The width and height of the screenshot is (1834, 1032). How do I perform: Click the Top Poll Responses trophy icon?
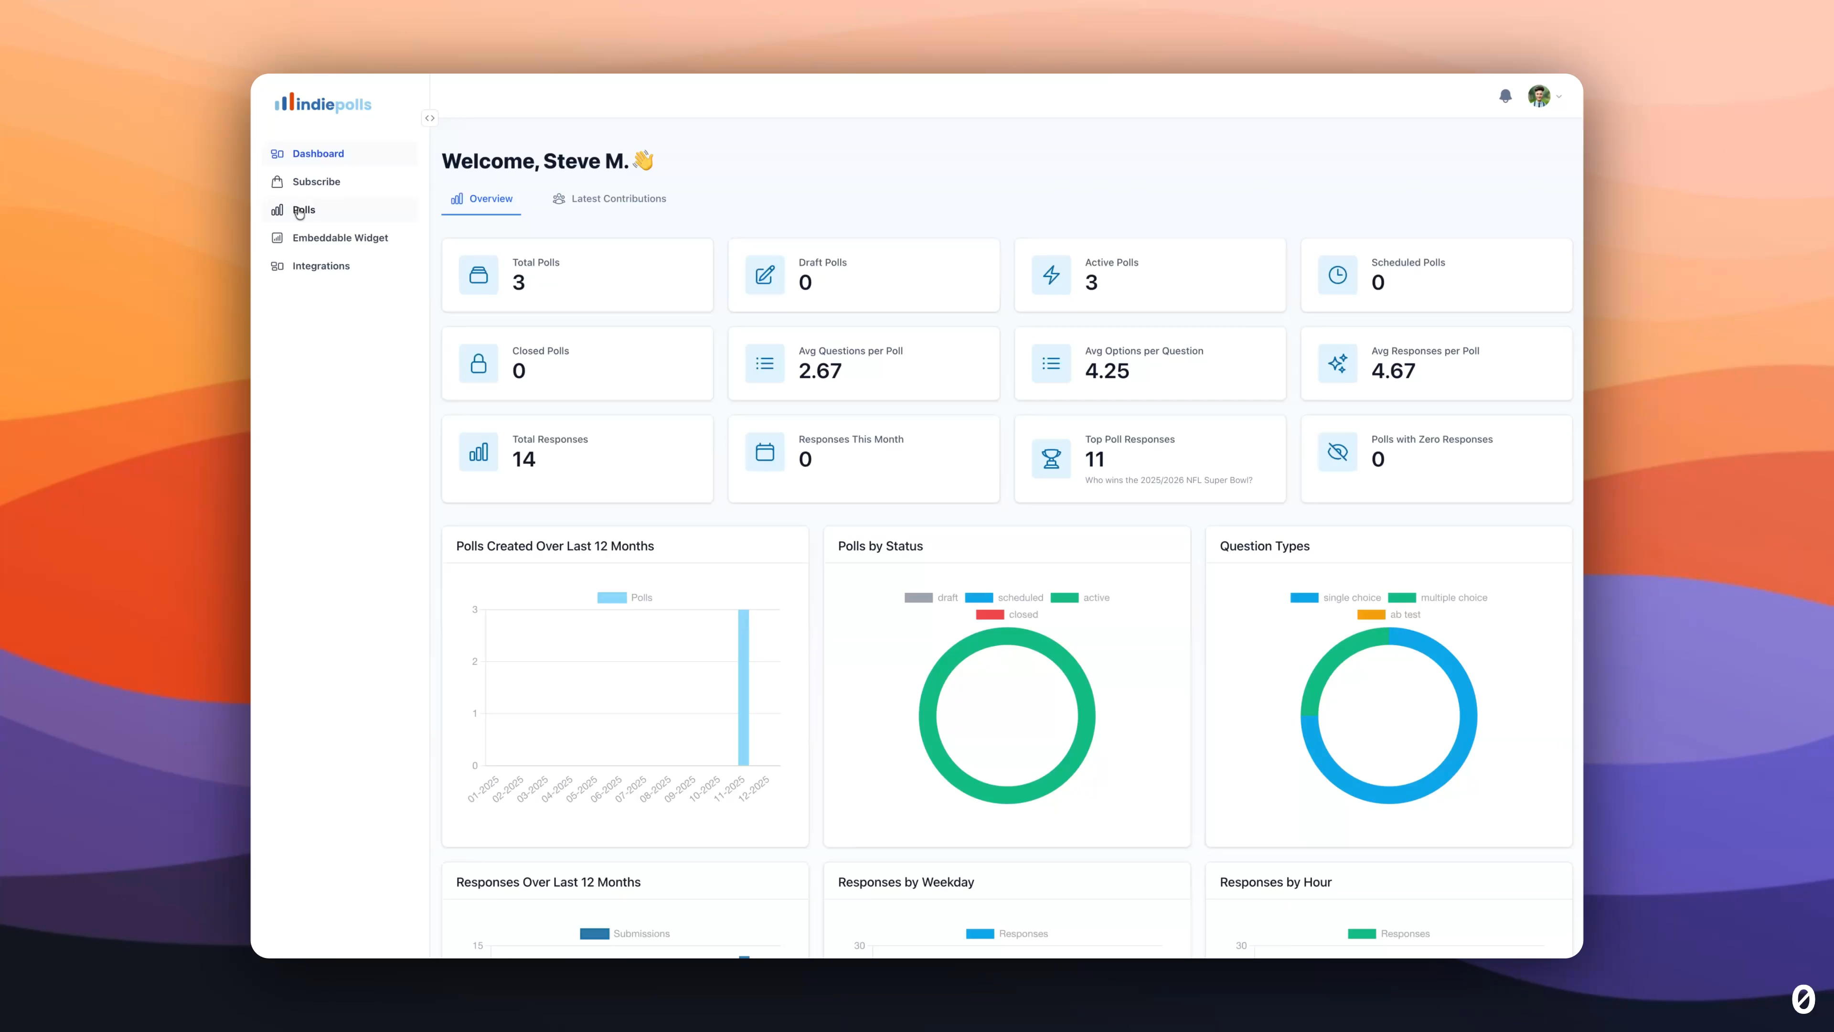click(x=1052, y=459)
